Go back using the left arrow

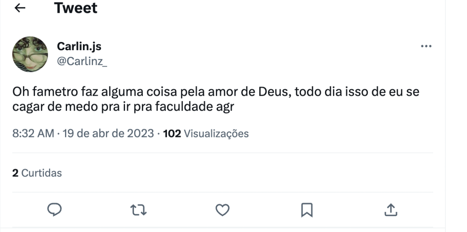click(20, 9)
